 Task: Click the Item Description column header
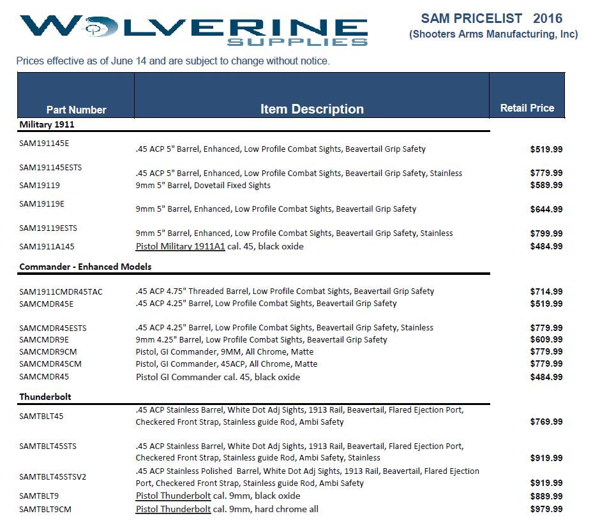click(x=312, y=109)
